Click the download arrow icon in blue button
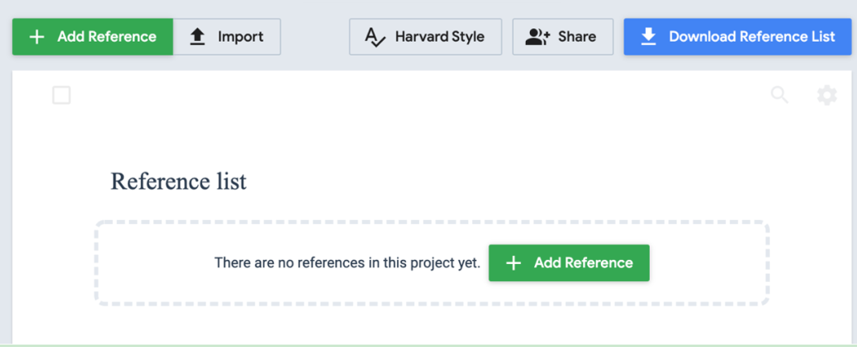Viewport: 857px width, 347px height. click(648, 37)
